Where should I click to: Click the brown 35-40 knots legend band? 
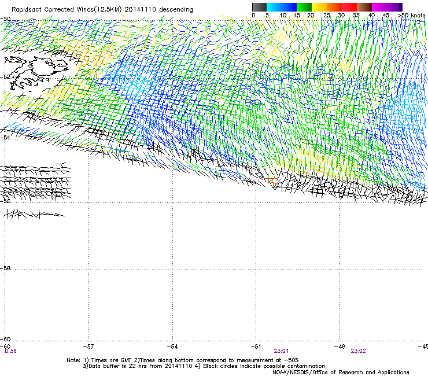[x=364, y=7]
